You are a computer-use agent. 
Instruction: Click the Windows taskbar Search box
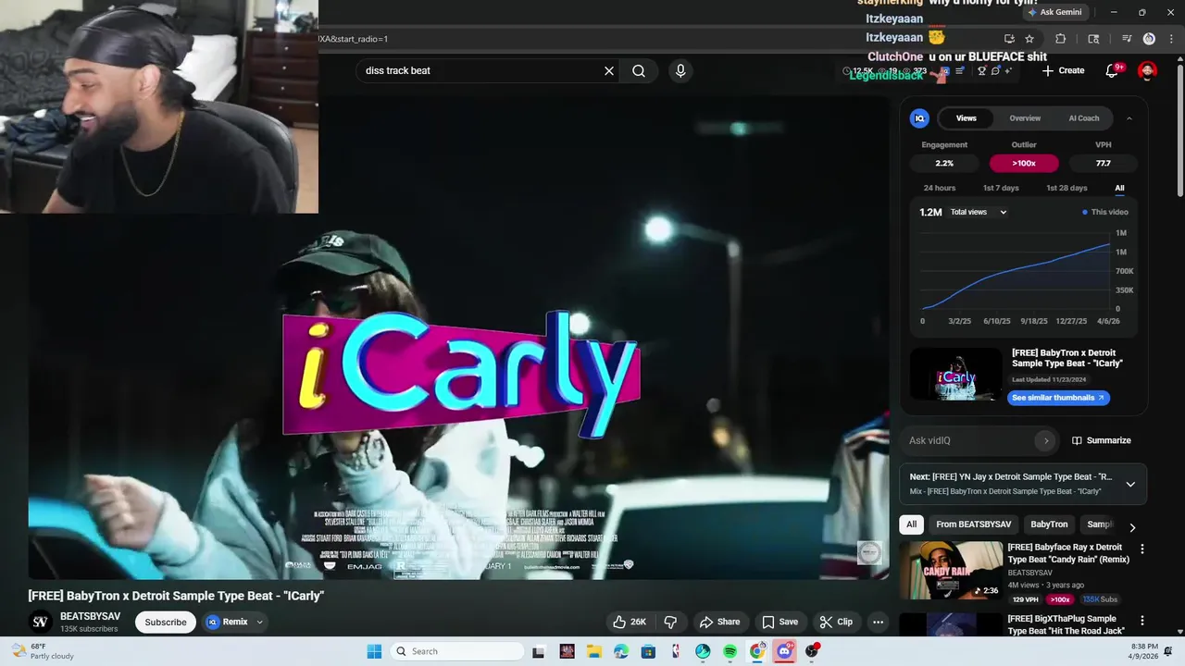pos(457,651)
